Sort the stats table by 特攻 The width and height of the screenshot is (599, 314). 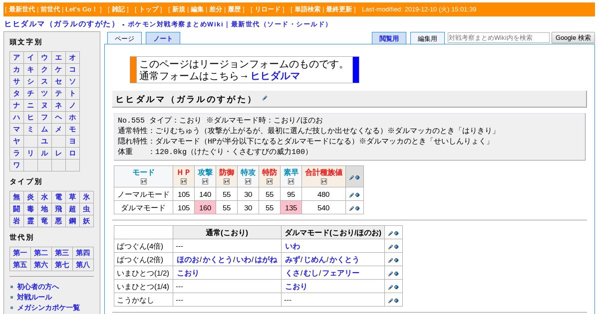248,181
